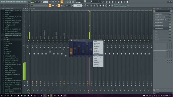Start playback with the Play button
Screen dimensions: 173x97
(35, 2)
